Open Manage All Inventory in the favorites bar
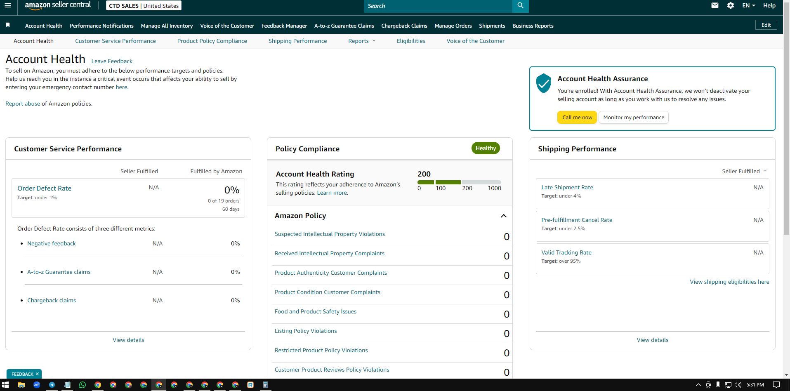 [x=167, y=26]
